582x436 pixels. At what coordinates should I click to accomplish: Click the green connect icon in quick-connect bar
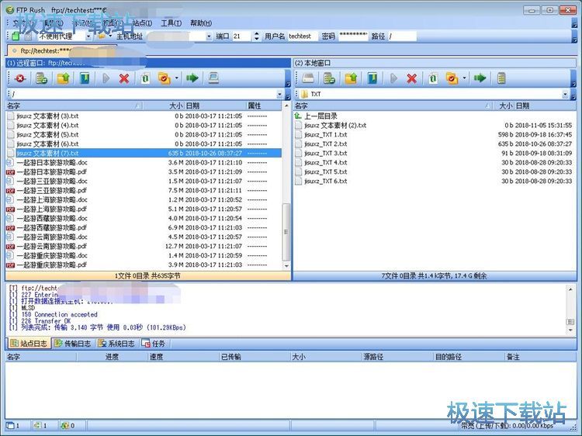[x=16, y=36]
